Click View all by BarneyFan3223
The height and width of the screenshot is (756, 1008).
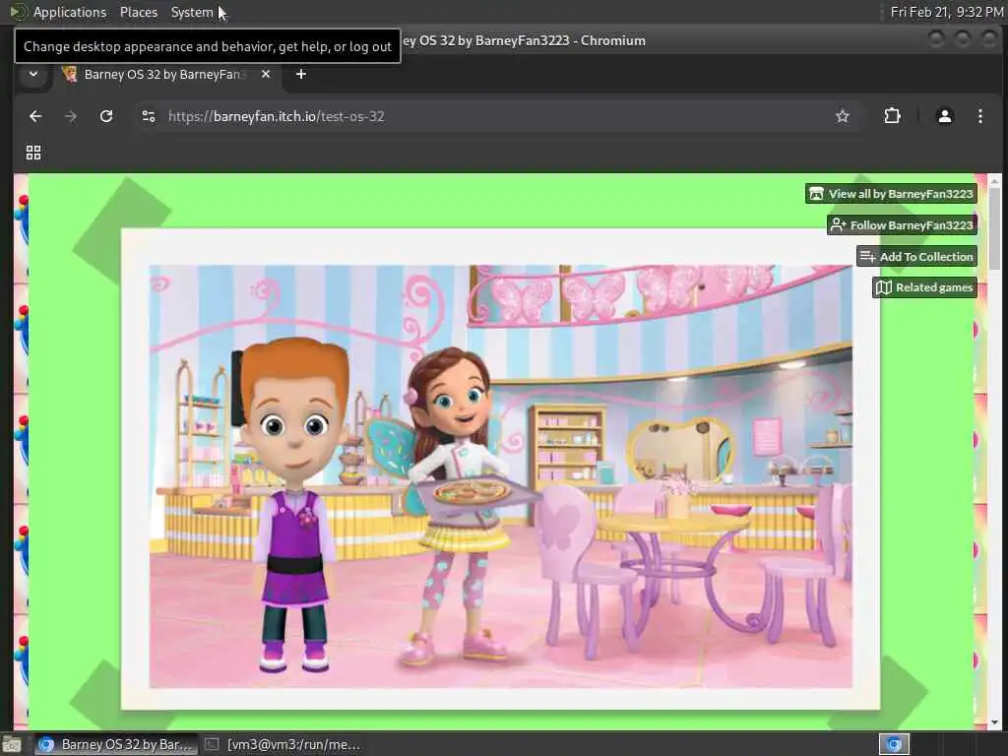click(891, 194)
